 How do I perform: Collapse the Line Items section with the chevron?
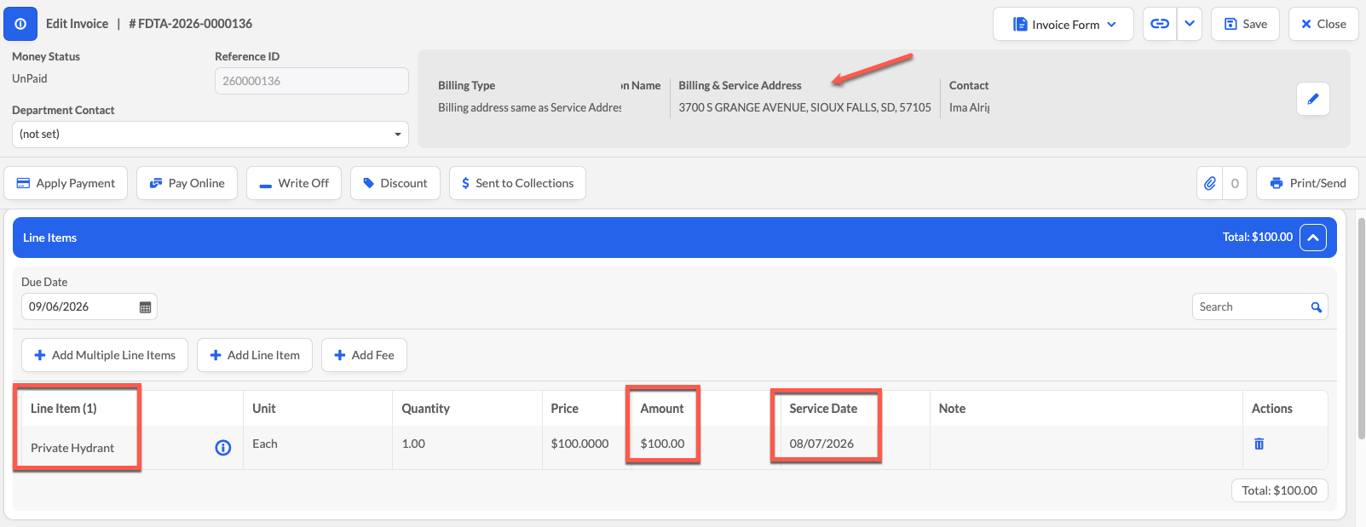click(x=1313, y=238)
